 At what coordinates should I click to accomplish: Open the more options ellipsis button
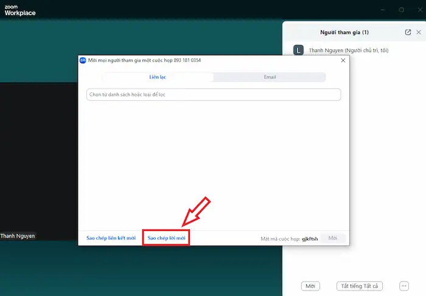pos(403,286)
